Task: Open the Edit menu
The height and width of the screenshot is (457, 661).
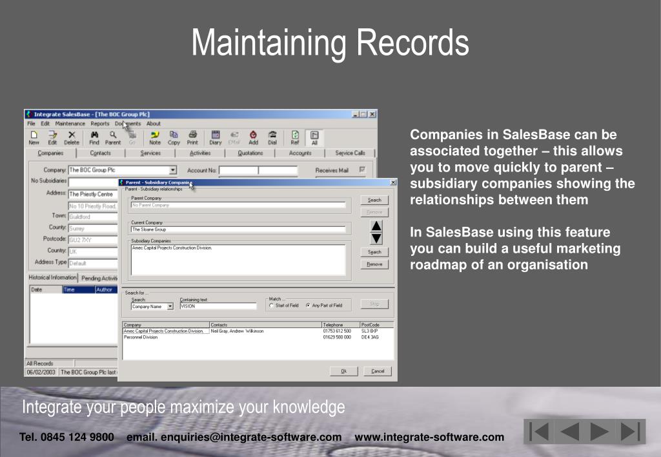Action: (x=45, y=123)
